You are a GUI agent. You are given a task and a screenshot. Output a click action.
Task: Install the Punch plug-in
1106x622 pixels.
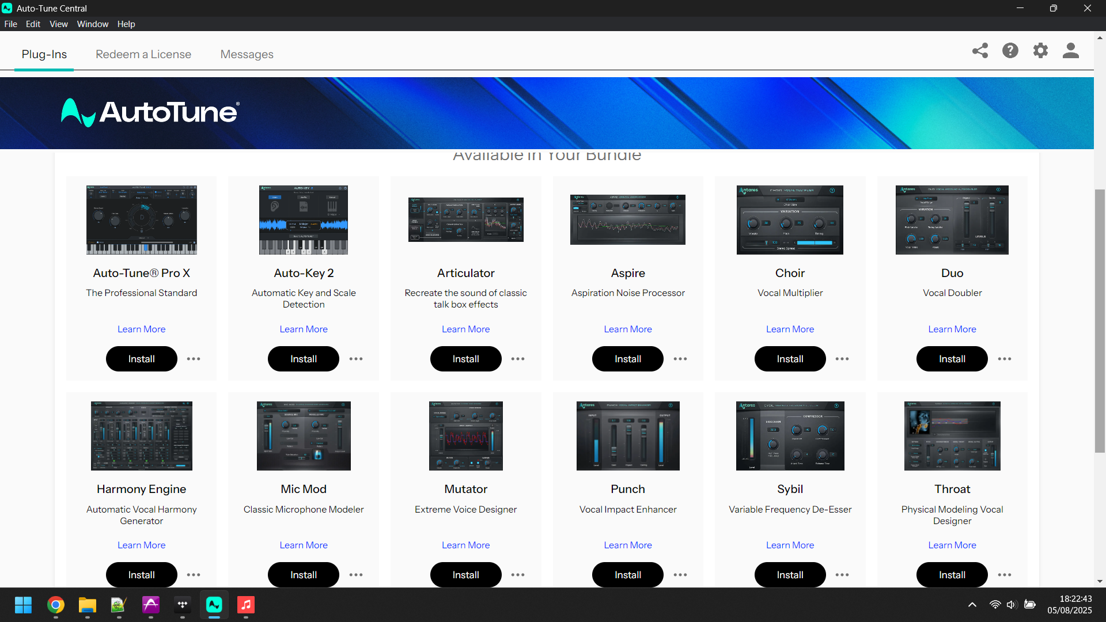click(x=628, y=575)
